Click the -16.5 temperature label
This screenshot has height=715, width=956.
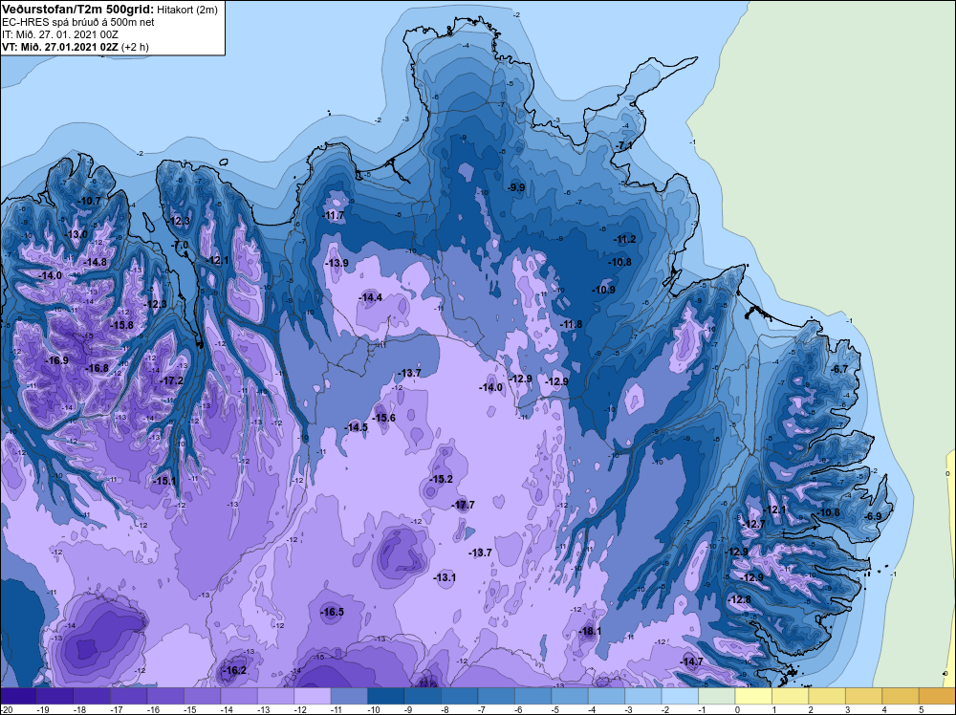[x=333, y=612]
